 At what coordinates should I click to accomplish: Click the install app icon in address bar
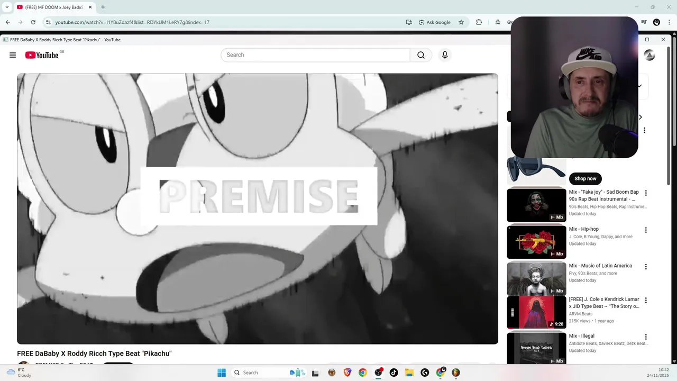(409, 22)
